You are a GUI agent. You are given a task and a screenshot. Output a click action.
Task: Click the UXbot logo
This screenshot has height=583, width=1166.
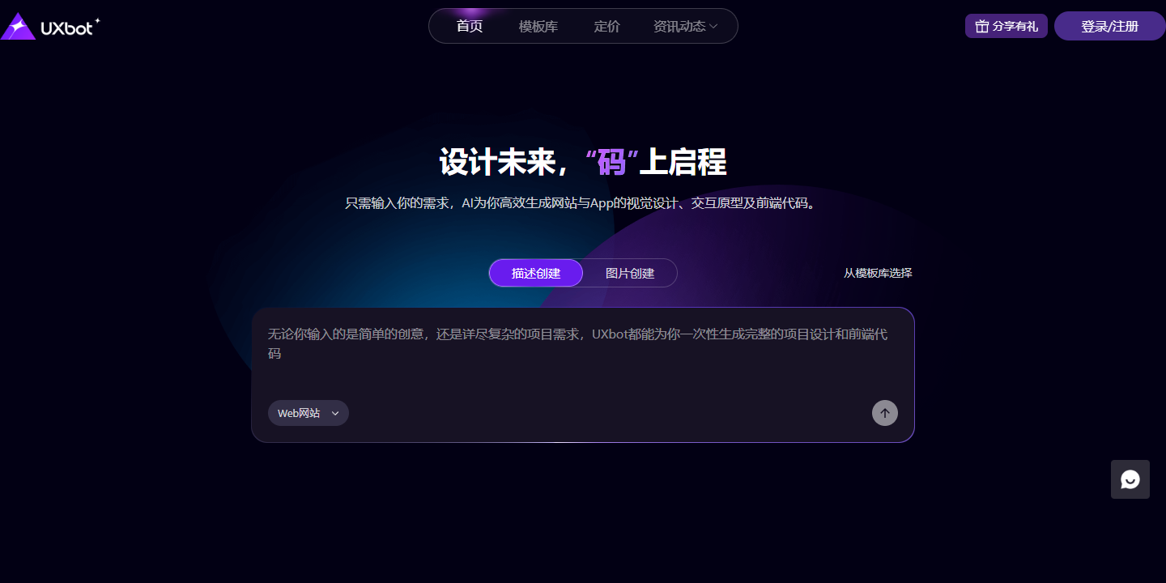(x=50, y=26)
